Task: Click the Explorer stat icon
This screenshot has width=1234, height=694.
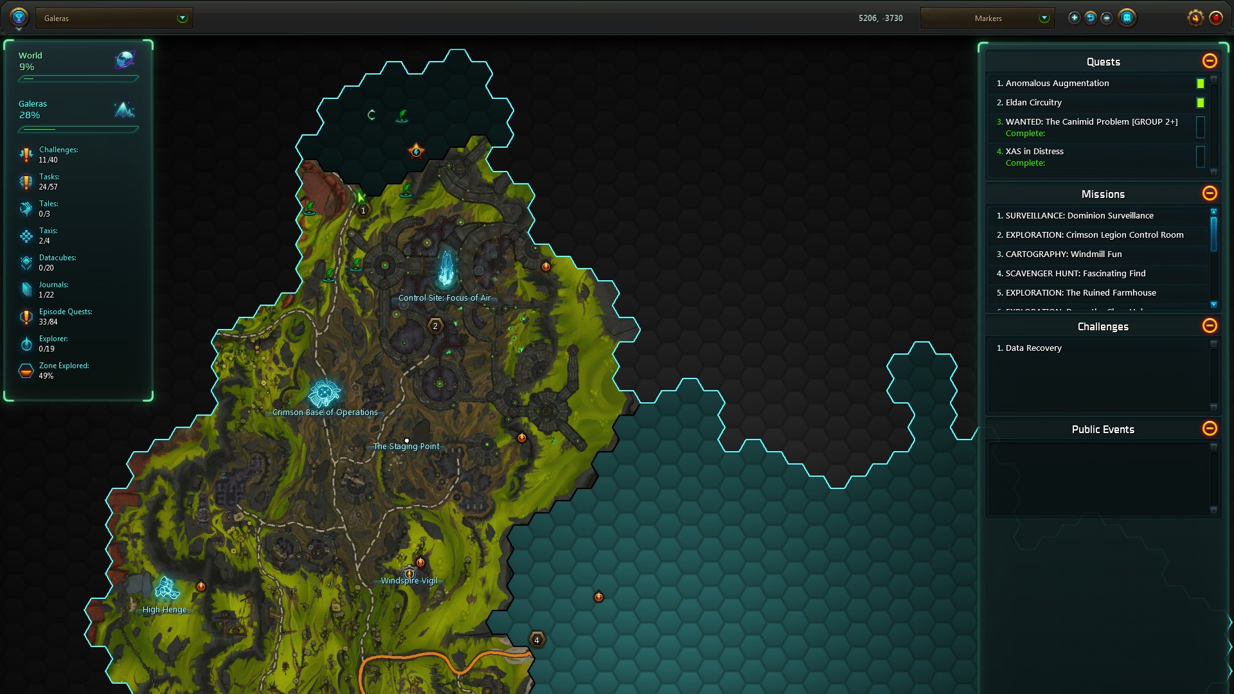Action: [26, 344]
